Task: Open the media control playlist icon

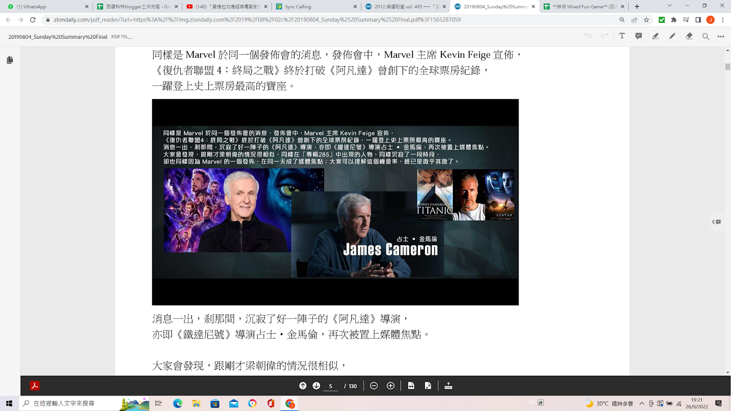Action: pyautogui.click(x=686, y=20)
